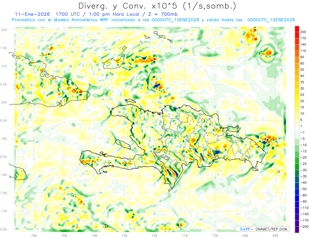Click the '71W' longitude label
309x239 pixels.
[185, 235]
